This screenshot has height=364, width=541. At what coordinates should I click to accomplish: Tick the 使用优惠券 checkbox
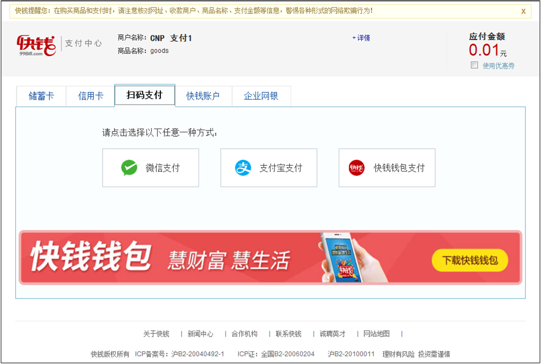click(474, 65)
